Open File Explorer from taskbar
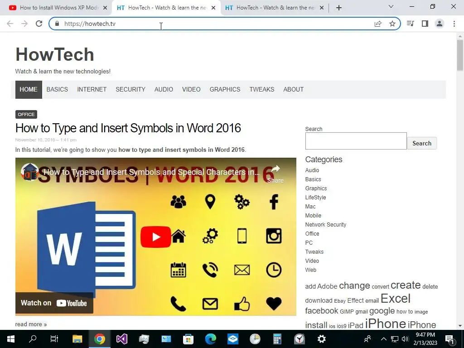The width and height of the screenshot is (464, 348). (77, 339)
